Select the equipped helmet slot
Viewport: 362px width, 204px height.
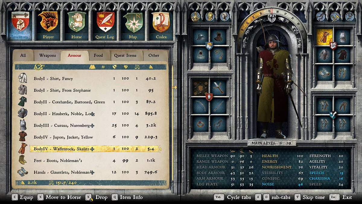(200, 37)
